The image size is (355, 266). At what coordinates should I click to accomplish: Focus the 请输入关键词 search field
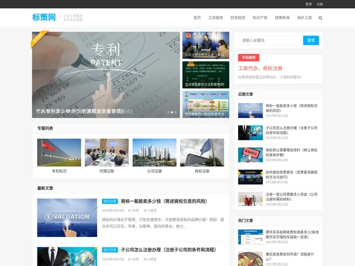(271, 40)
